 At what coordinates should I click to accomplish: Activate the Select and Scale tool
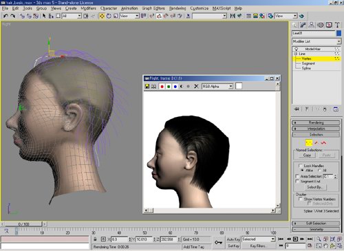pyautogui.click(x=116, y=16)
